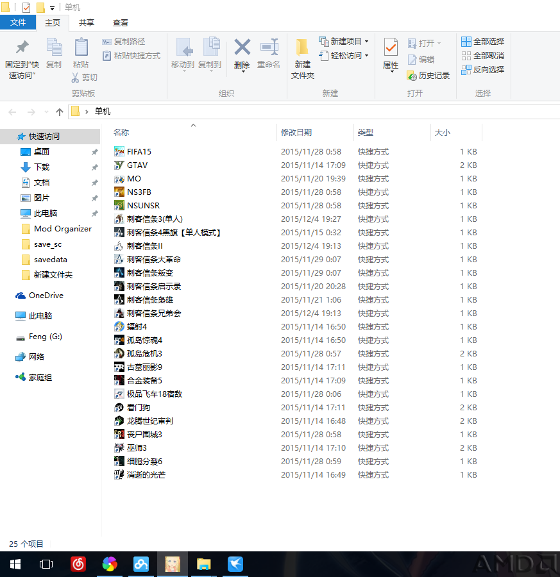Expand the Open (打开) dropdown arrow
The height and width of the screenshot is (577, 560).
439,44
